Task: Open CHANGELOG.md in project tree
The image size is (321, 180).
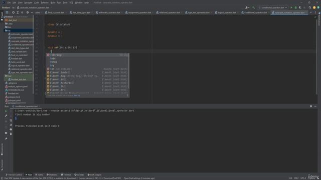Action: (x=16, y=90)
